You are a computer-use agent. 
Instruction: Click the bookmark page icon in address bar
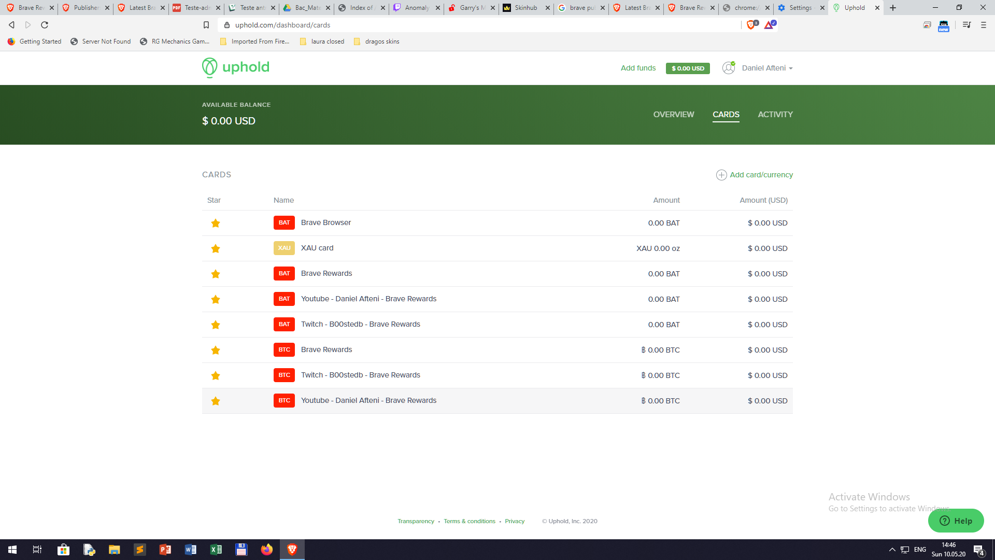206,25
